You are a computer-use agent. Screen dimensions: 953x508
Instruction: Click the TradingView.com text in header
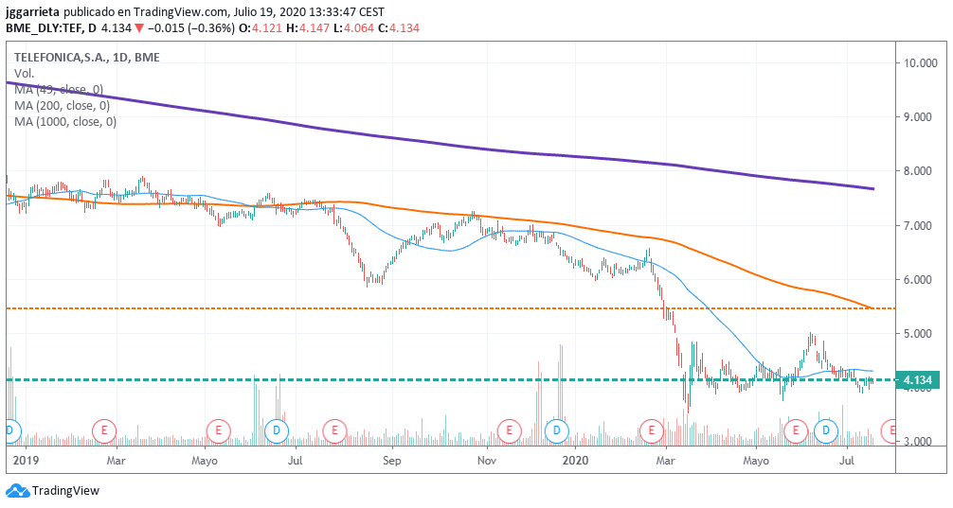click(182, 12)
